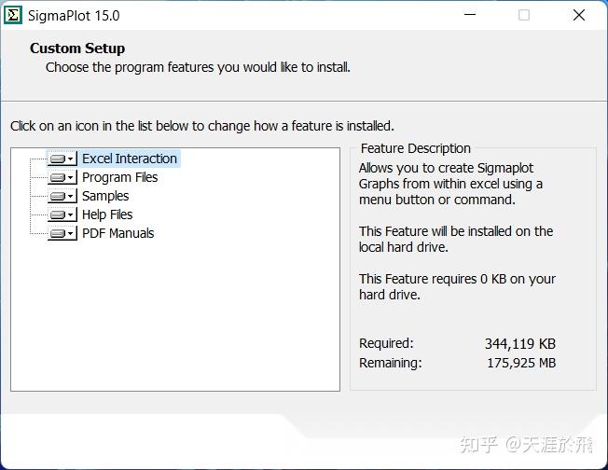The height and width of the screenshot is (470, 608).
Task: Select the Samples feature label
Action: [105, 196]
